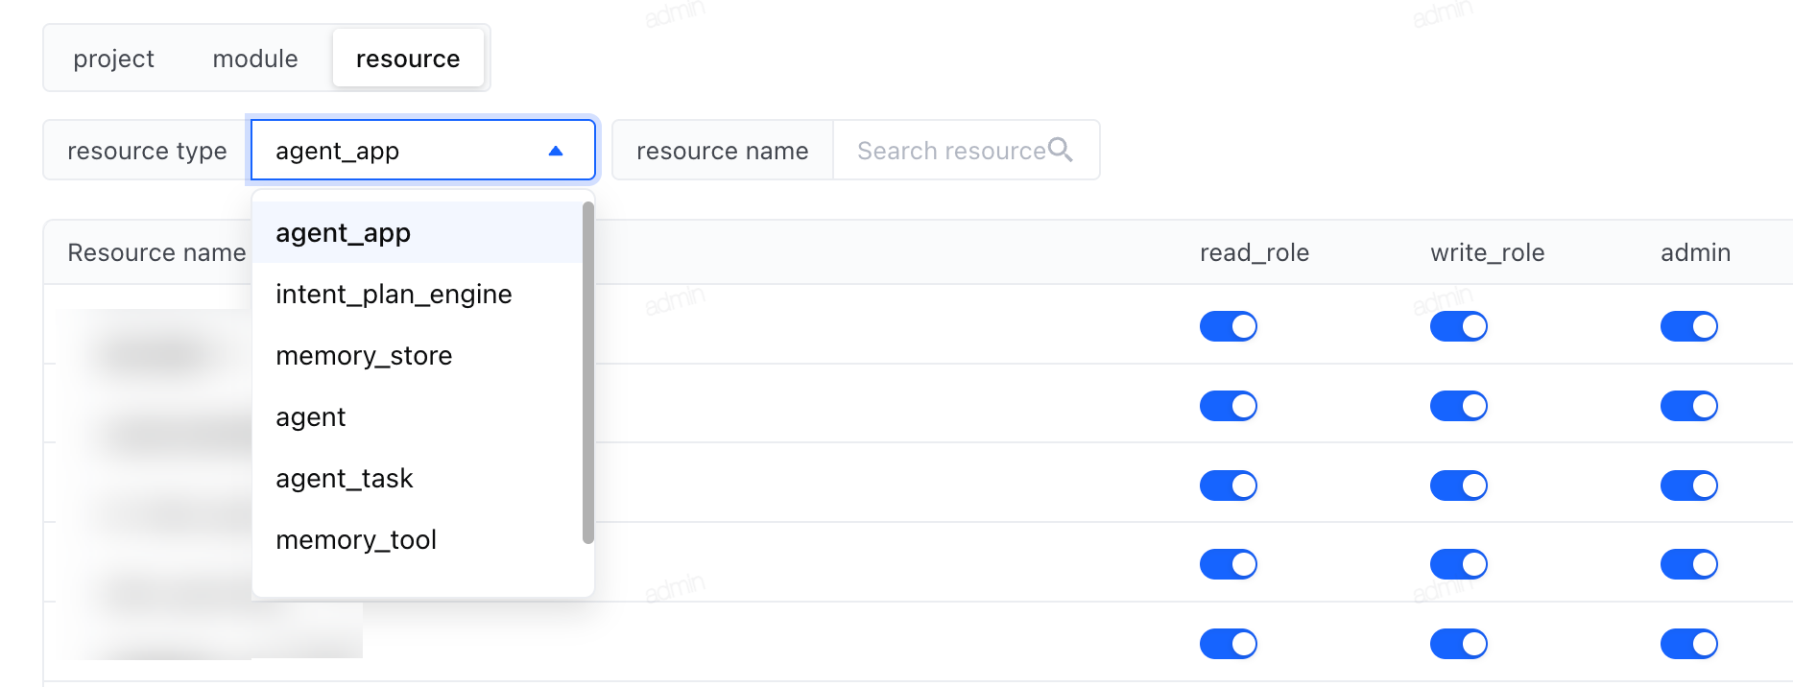Switch to the module tab
Viewport: 1793px width, 687px height.
point(255,59)
